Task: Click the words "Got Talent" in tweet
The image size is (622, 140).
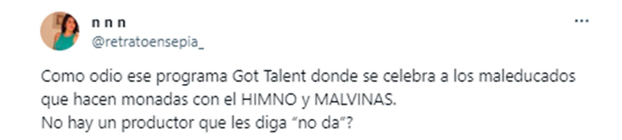Action: tap(269, 76)
